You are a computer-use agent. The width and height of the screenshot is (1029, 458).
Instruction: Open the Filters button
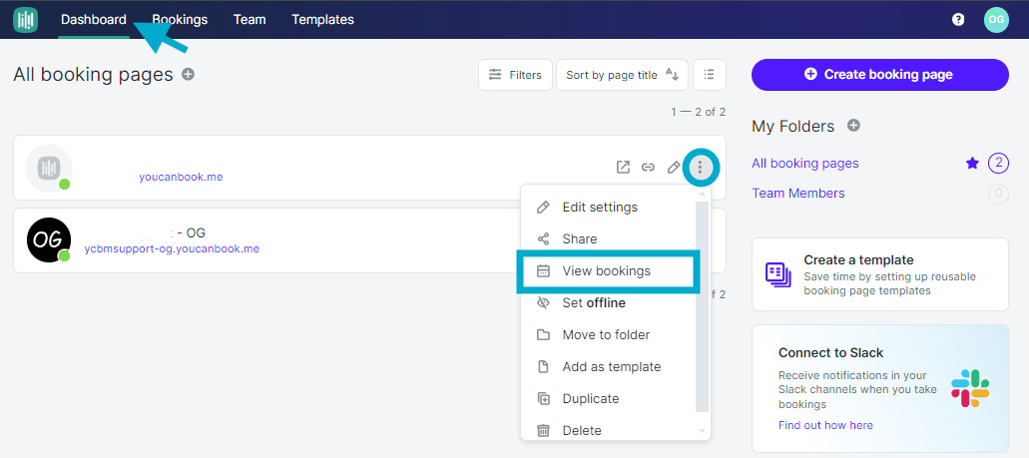click(515, 75)
